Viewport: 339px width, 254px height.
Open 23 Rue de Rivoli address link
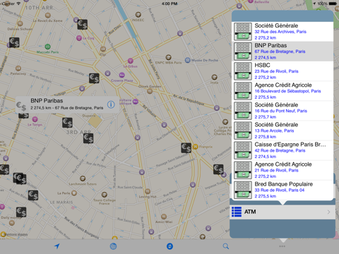pyautogui.click(x=276, y=71)
